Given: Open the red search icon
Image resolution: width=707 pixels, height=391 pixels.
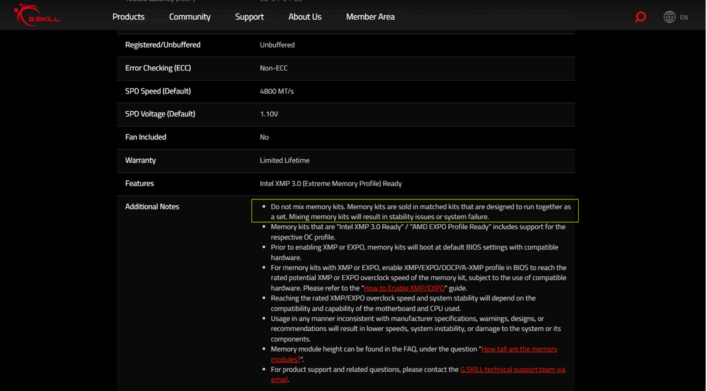Looking at the screenshot, I should pyautogui.click(x=640, y=17).
